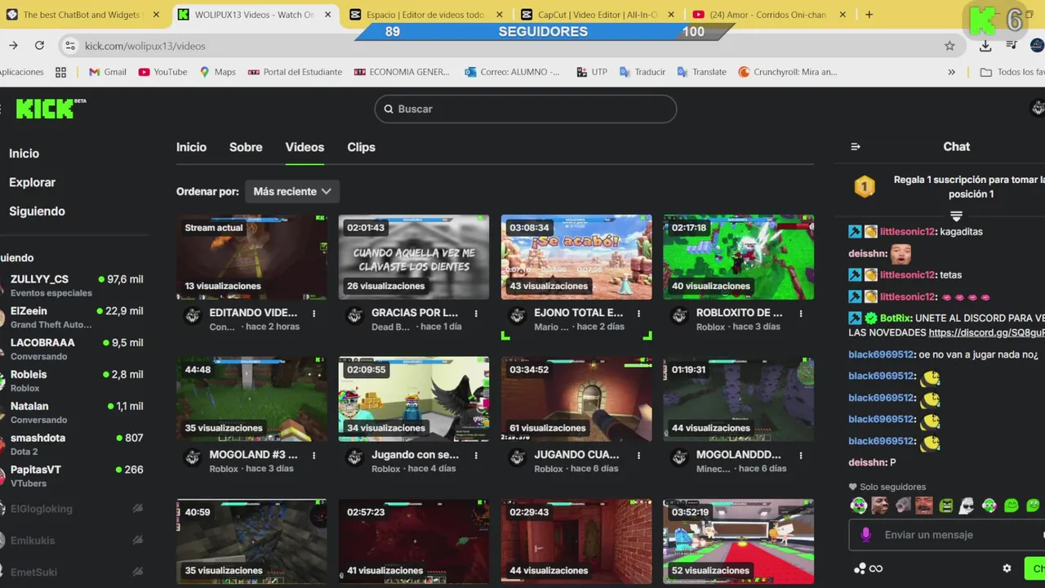Switch to the Clips tab

point(361,147)
